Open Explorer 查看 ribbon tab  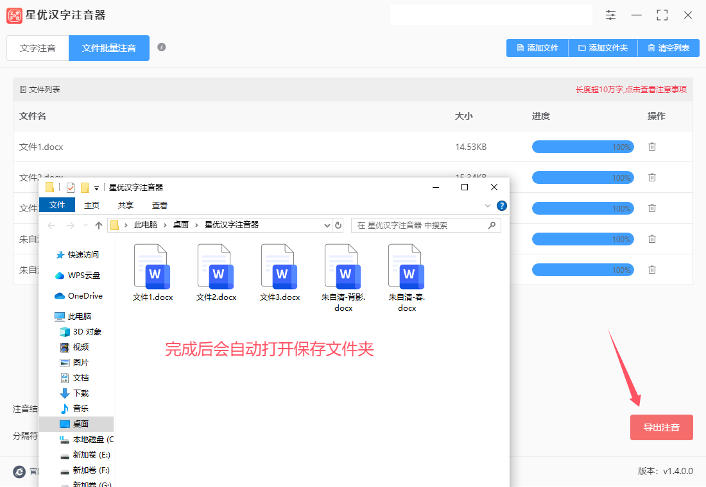tap(160, 206)
